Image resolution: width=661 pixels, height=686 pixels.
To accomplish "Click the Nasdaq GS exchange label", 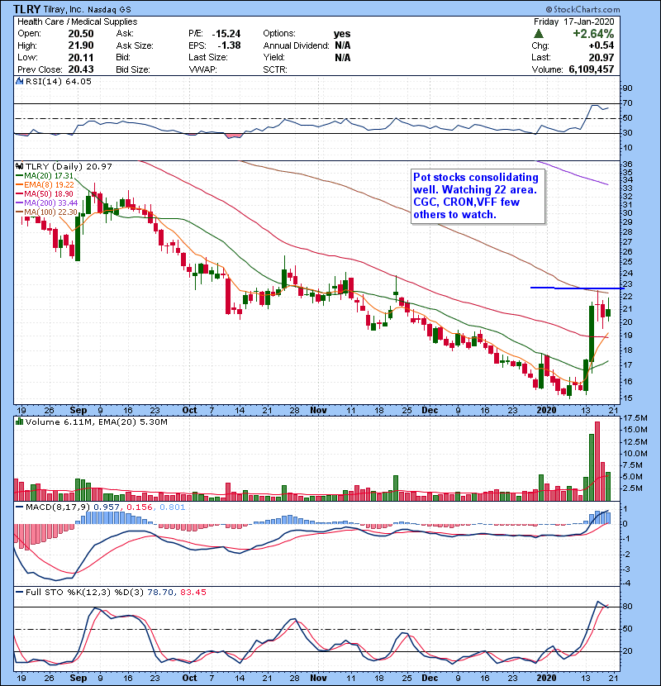I will coord(109,10).
